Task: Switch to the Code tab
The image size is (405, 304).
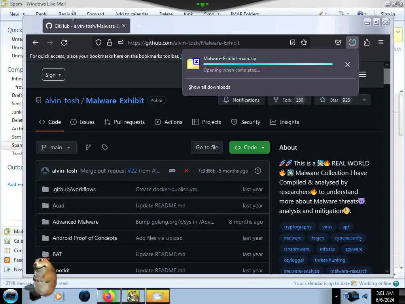Action: point(50,122)
